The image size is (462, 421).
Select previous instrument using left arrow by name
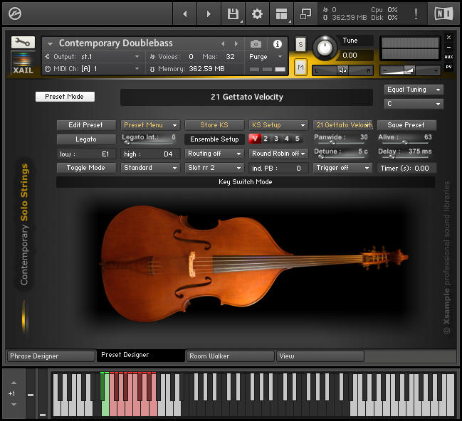click(223, 44)
